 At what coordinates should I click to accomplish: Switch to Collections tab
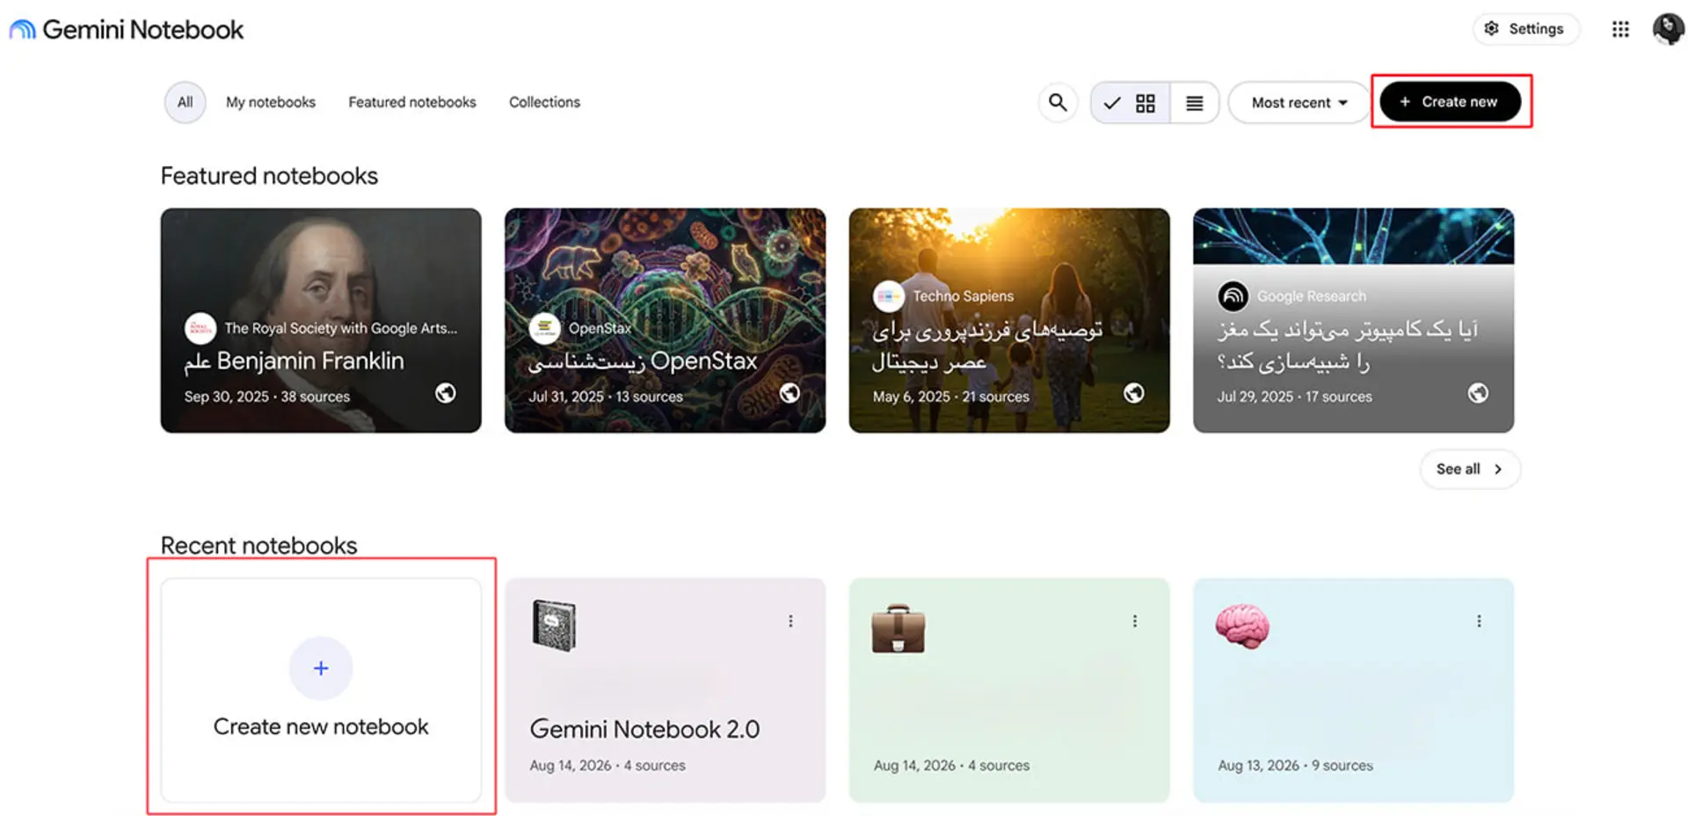point(544,102)
